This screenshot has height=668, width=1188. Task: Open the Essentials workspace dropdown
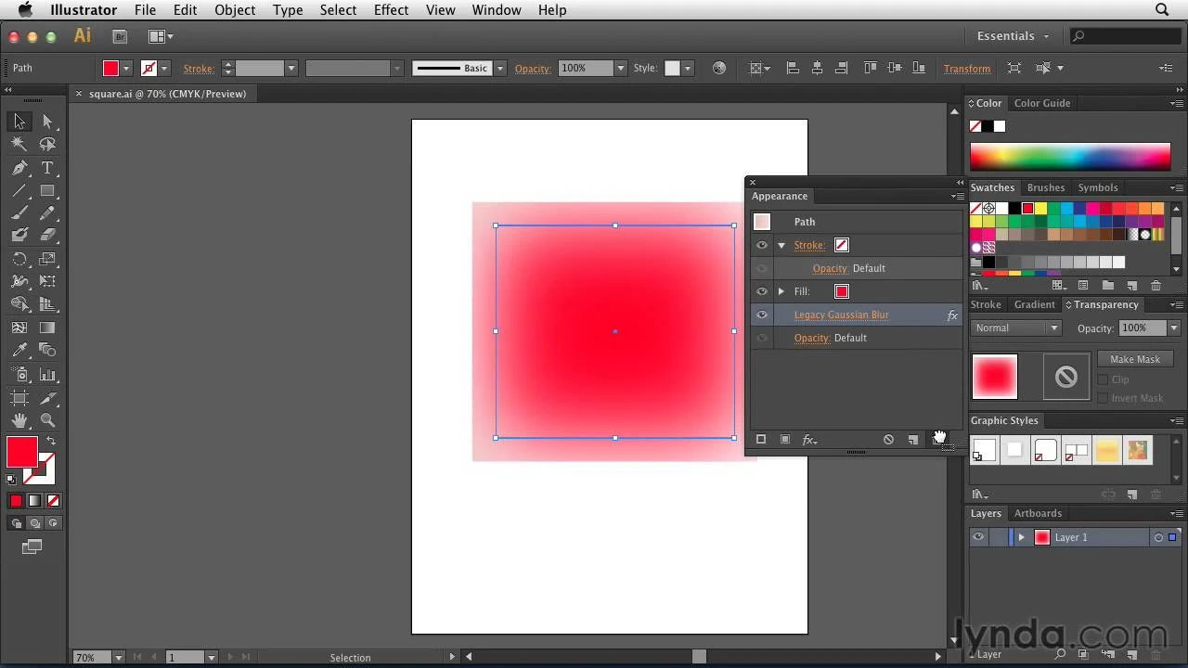click(1013, 36)
